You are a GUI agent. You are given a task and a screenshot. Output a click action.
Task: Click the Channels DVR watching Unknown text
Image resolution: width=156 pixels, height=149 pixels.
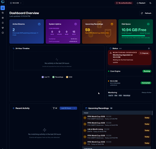pos(25,34)
